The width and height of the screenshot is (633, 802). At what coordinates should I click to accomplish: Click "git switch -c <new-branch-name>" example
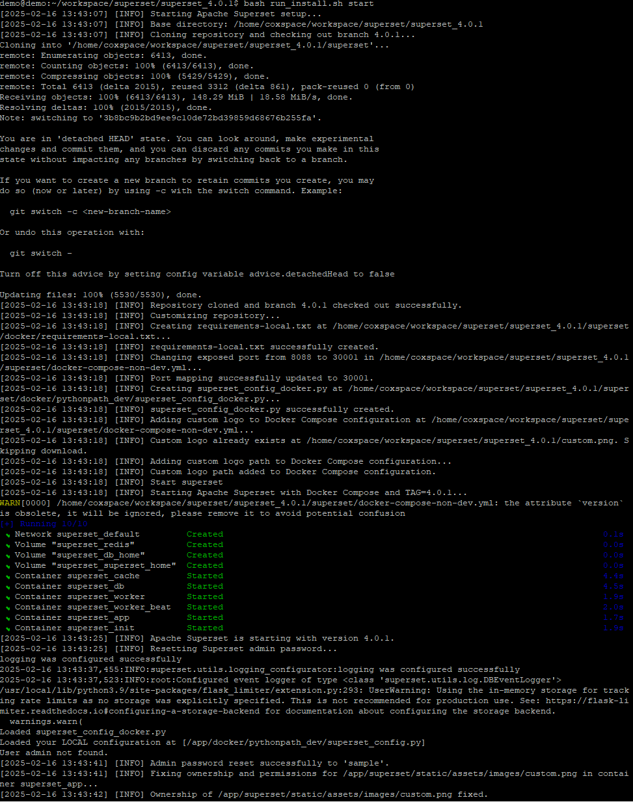pyautogui.click(x=90, y=212)
